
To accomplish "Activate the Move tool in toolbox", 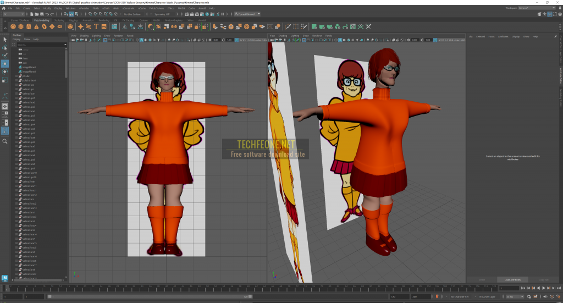I will click(x=5, y=64).
